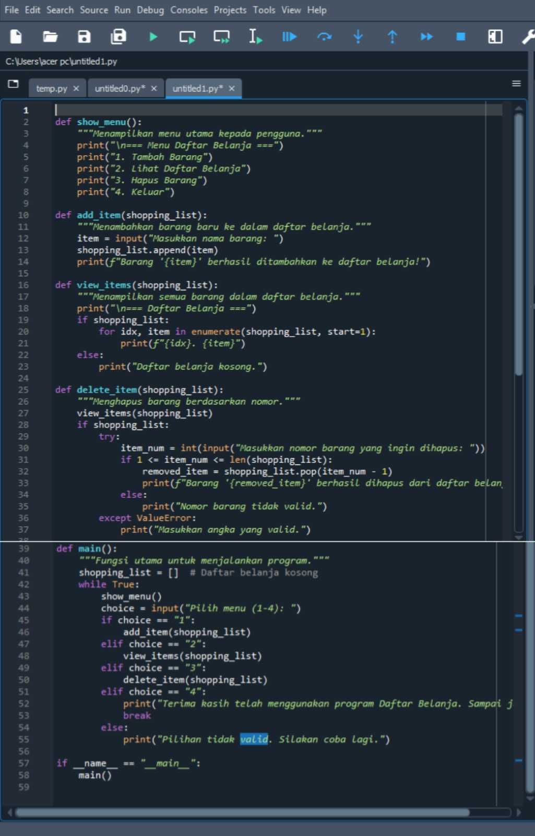
Task: Browse tabs using the editor's tab icon
Action: (14, 84)
